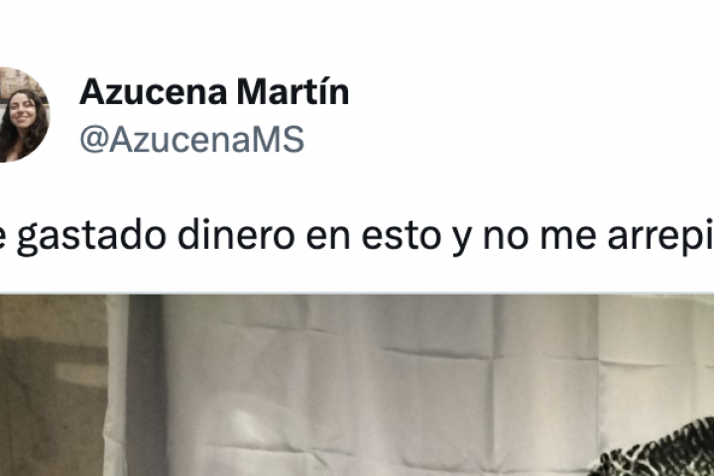
Task: Open the attached photo of the curtain
Action: click(357, 385)
